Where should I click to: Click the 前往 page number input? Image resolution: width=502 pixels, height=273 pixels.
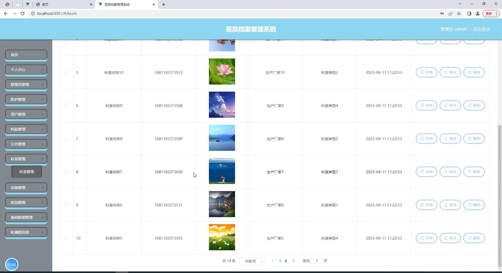click(x=317, y=261)
